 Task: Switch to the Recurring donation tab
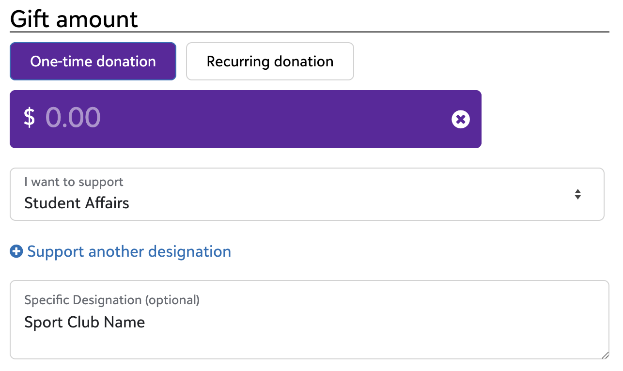pyautogui.click(x=270, y=61)
